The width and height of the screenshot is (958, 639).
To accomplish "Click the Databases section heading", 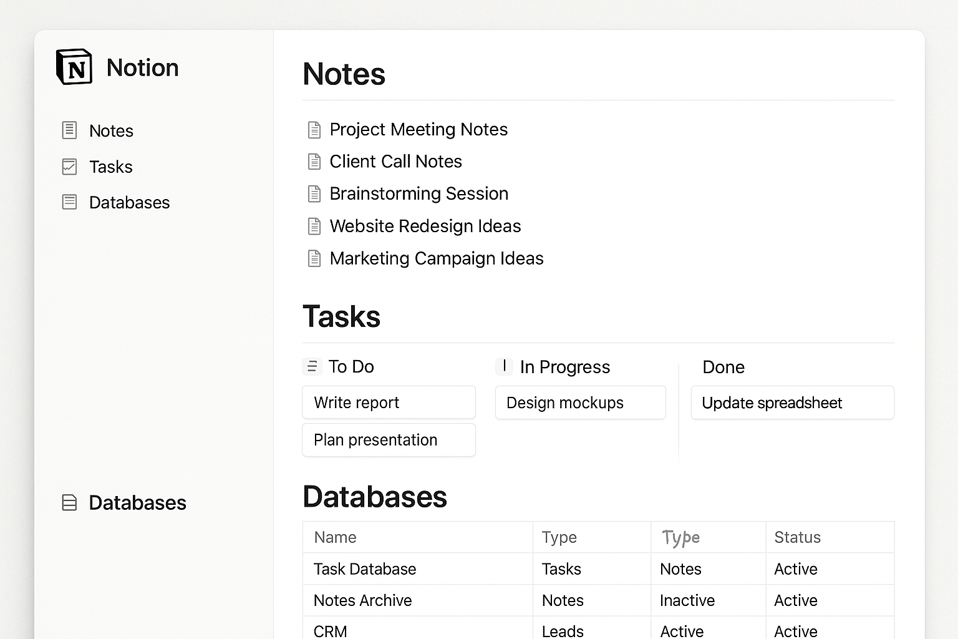I will click(x=375, y=497).
